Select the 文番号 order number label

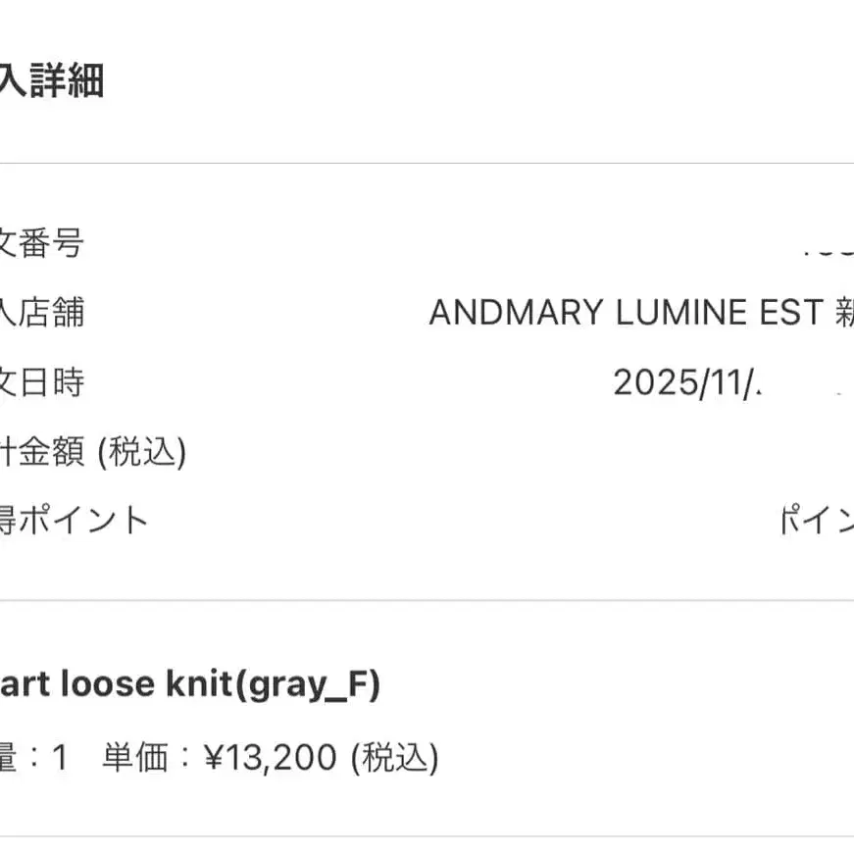(x=41, y=243)
